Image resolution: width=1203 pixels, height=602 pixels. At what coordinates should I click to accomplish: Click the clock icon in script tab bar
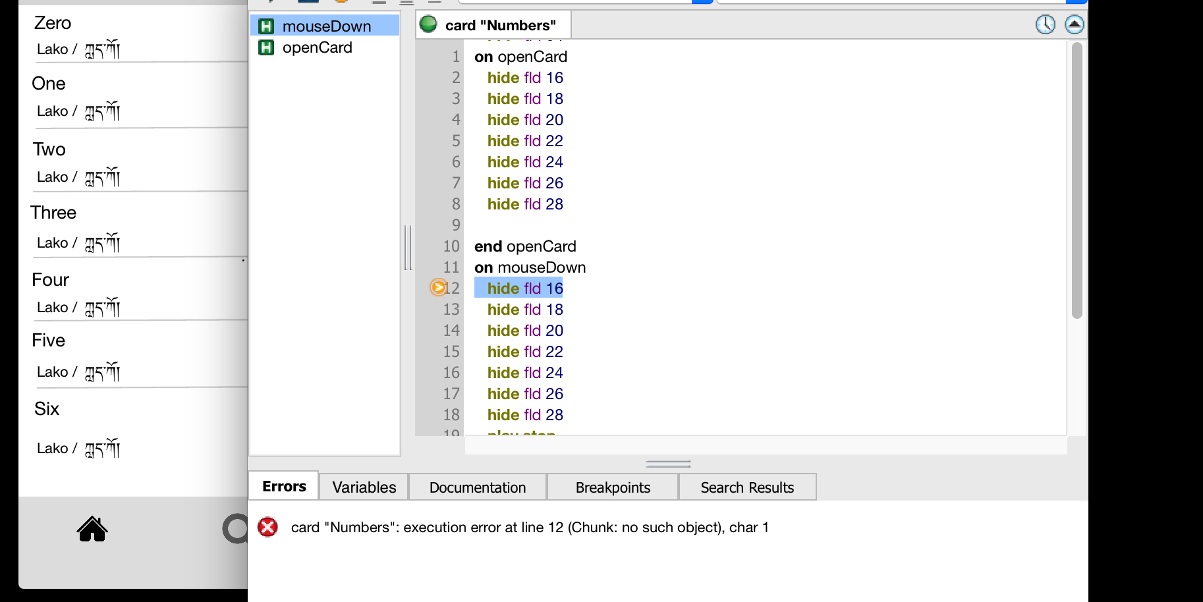tap(1045, 25)
